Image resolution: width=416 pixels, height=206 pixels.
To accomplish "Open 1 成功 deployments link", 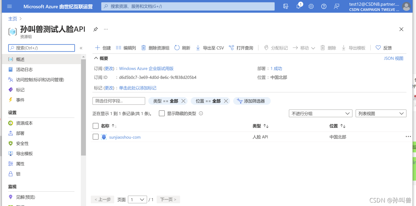I will [276, 69].
